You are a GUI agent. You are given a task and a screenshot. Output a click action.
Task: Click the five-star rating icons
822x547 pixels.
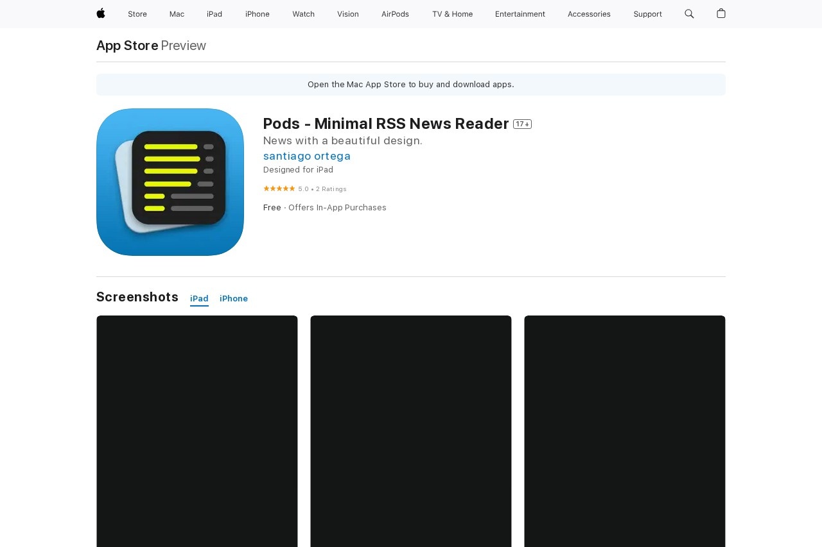279,189
